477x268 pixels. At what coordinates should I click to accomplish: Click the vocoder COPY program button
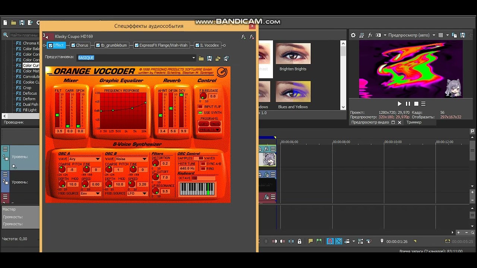pos(203,124)
